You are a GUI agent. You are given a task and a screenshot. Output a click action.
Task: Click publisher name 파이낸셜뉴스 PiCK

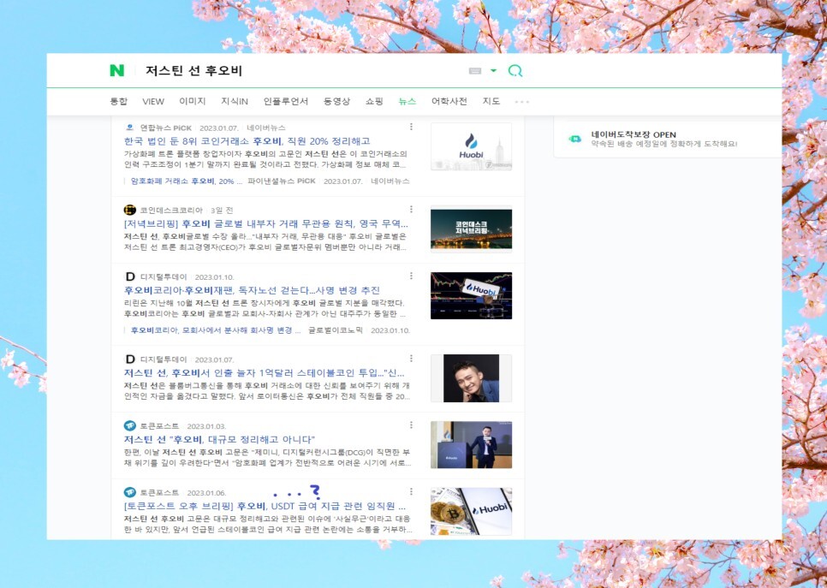click(281, 181)
